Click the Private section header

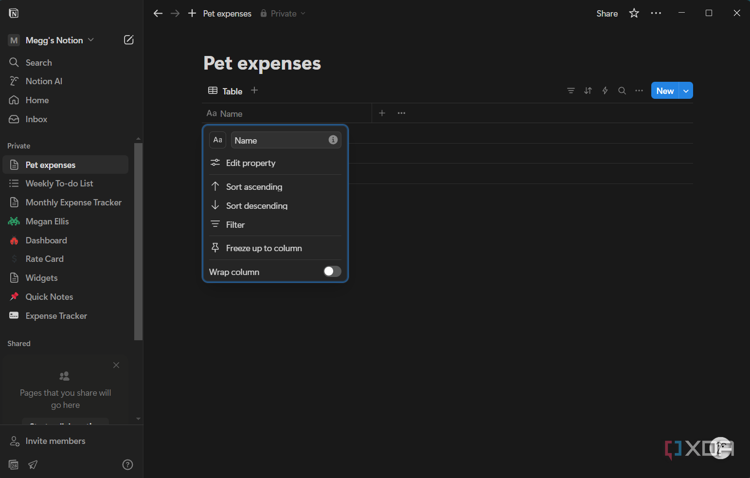click(x=19, y=146)
